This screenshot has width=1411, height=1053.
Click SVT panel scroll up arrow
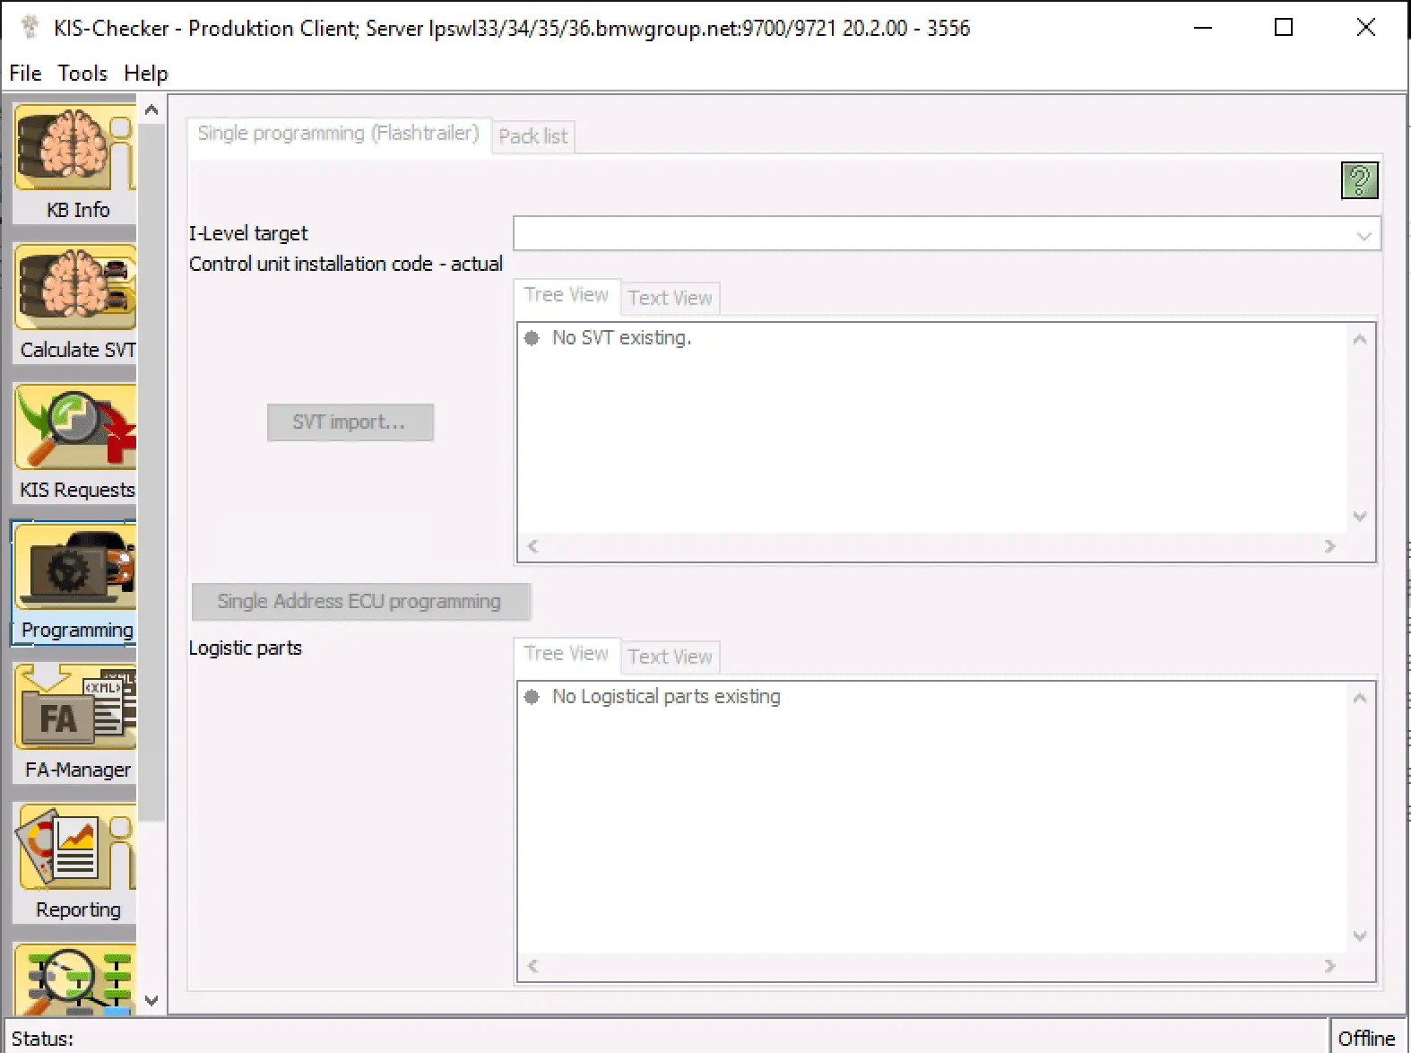click(1360, 339)
